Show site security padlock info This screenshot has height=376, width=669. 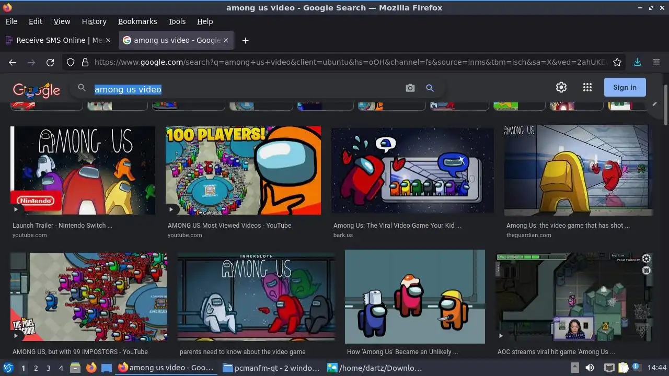click(85, 62)
